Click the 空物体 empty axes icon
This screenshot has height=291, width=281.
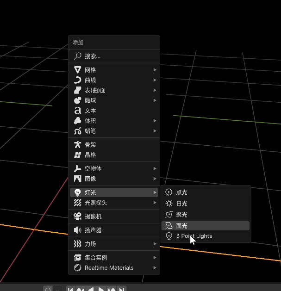78,168
